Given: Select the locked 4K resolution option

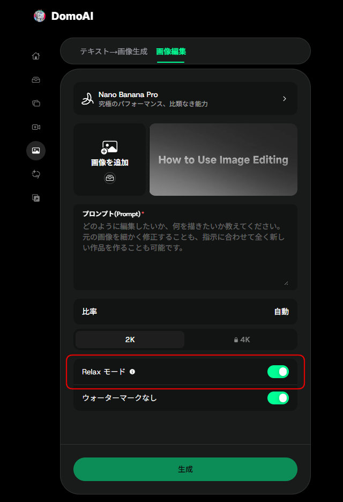Looking at the screenshot, I should 242,339.
